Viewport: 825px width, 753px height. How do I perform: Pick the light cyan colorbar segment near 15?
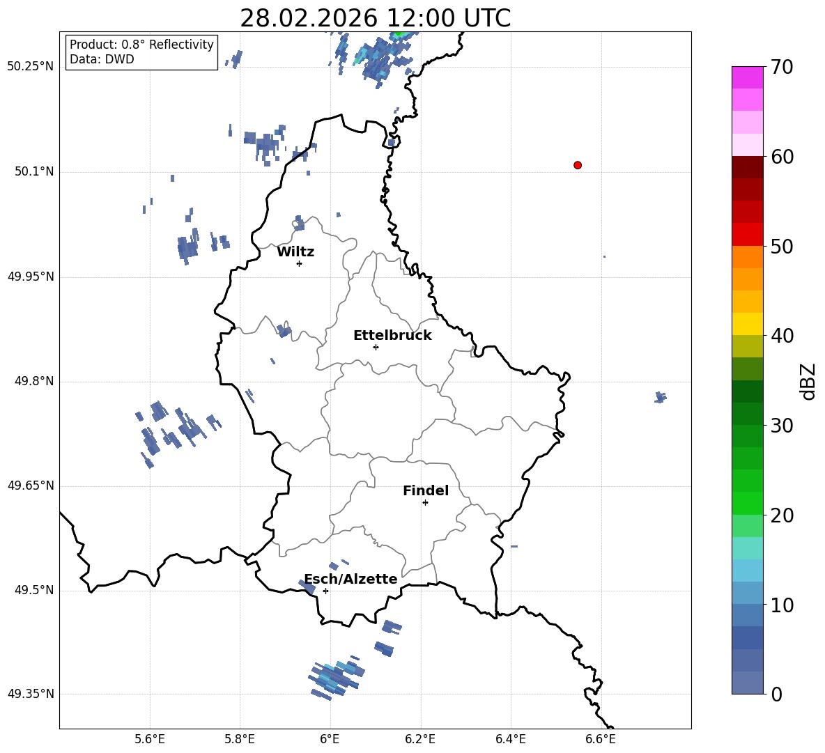[748, 548]
